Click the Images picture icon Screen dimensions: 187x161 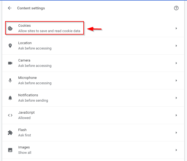click(x=10, y=150)
